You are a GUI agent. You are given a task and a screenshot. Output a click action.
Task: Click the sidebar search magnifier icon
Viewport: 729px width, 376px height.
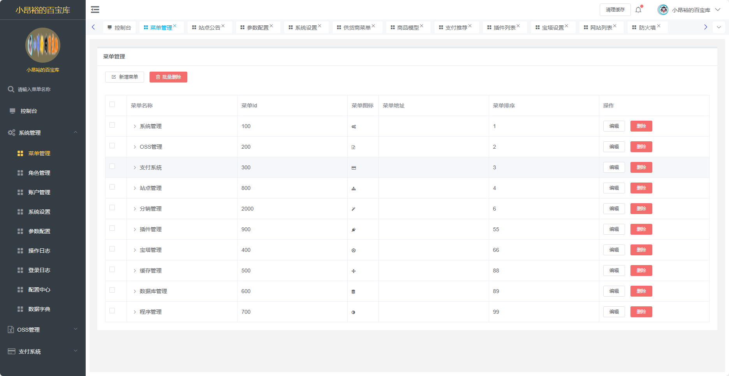[x=11, y=89]
